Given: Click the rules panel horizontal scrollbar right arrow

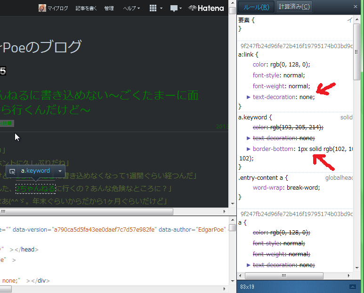Looking at the screenshot, I should coord(348,276).
